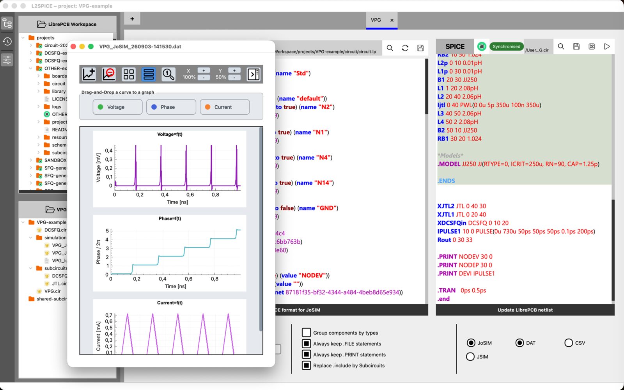Toggle Always keep .PRINT statements
Viewport: 624px width, 390px height.
coord(306,355)
